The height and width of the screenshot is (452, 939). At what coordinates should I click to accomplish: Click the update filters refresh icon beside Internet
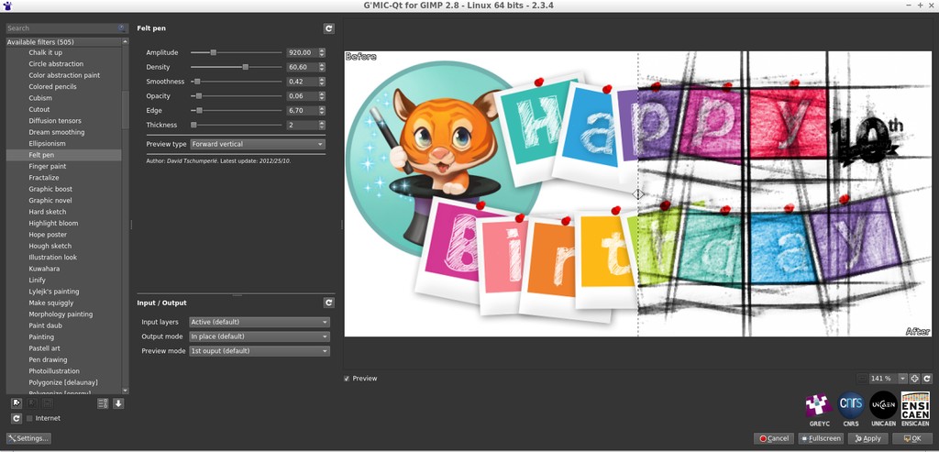17,418
